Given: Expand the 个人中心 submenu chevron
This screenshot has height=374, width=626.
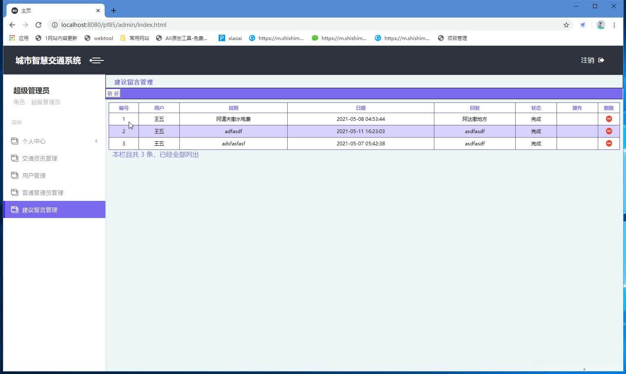Looking at the screenshot, I should click(x=96, y=141).
